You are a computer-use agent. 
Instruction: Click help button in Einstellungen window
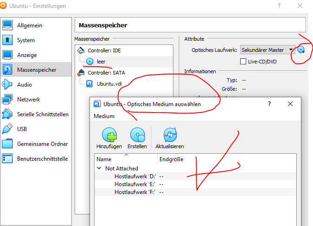pyautogui.click(x=279, y=6)
